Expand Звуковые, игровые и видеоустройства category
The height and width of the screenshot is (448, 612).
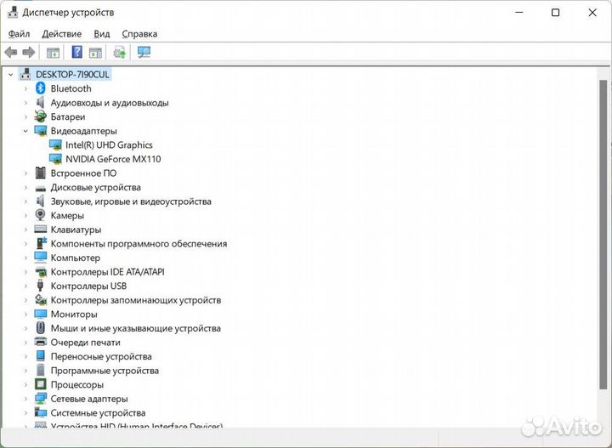coord(25,201)
